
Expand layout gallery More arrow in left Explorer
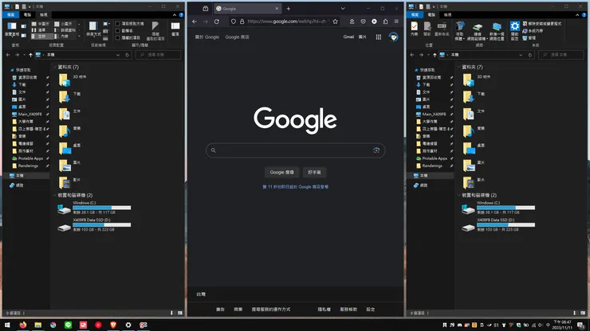click(80, 37)
